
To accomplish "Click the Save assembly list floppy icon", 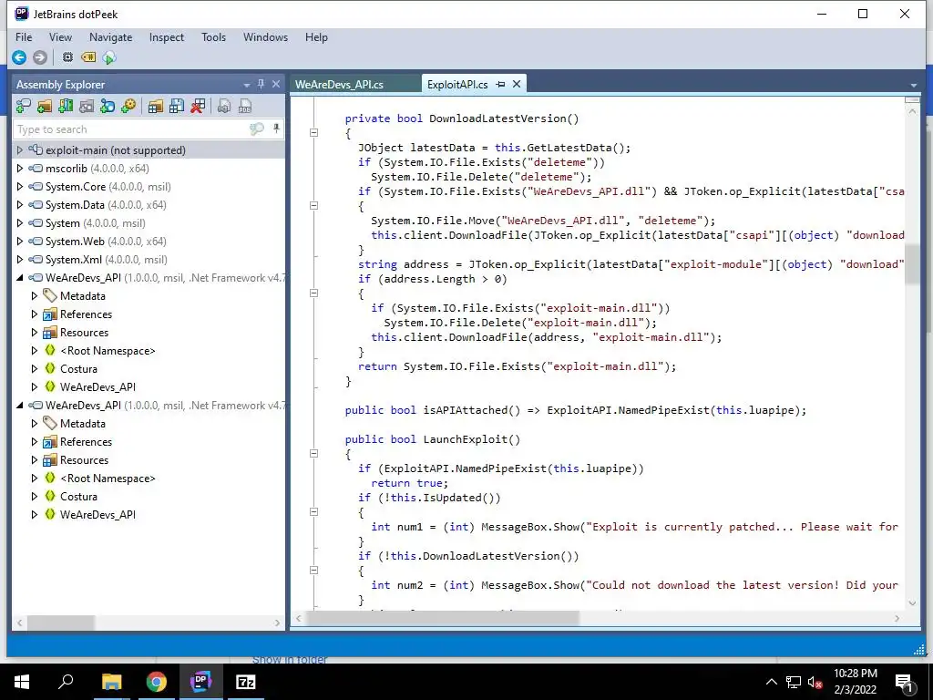I will 177,106.
